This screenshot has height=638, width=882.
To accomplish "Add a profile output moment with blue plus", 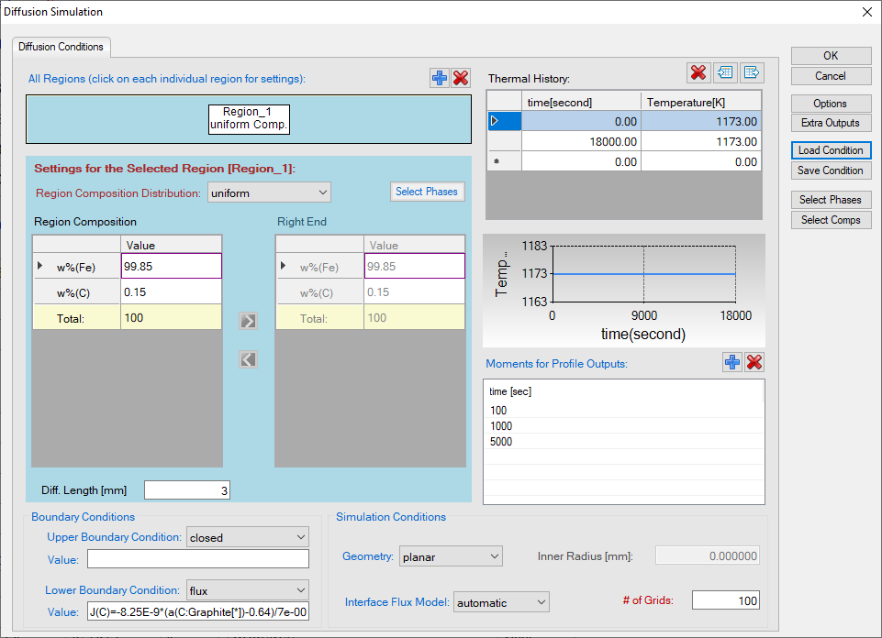I will point(732,362).
